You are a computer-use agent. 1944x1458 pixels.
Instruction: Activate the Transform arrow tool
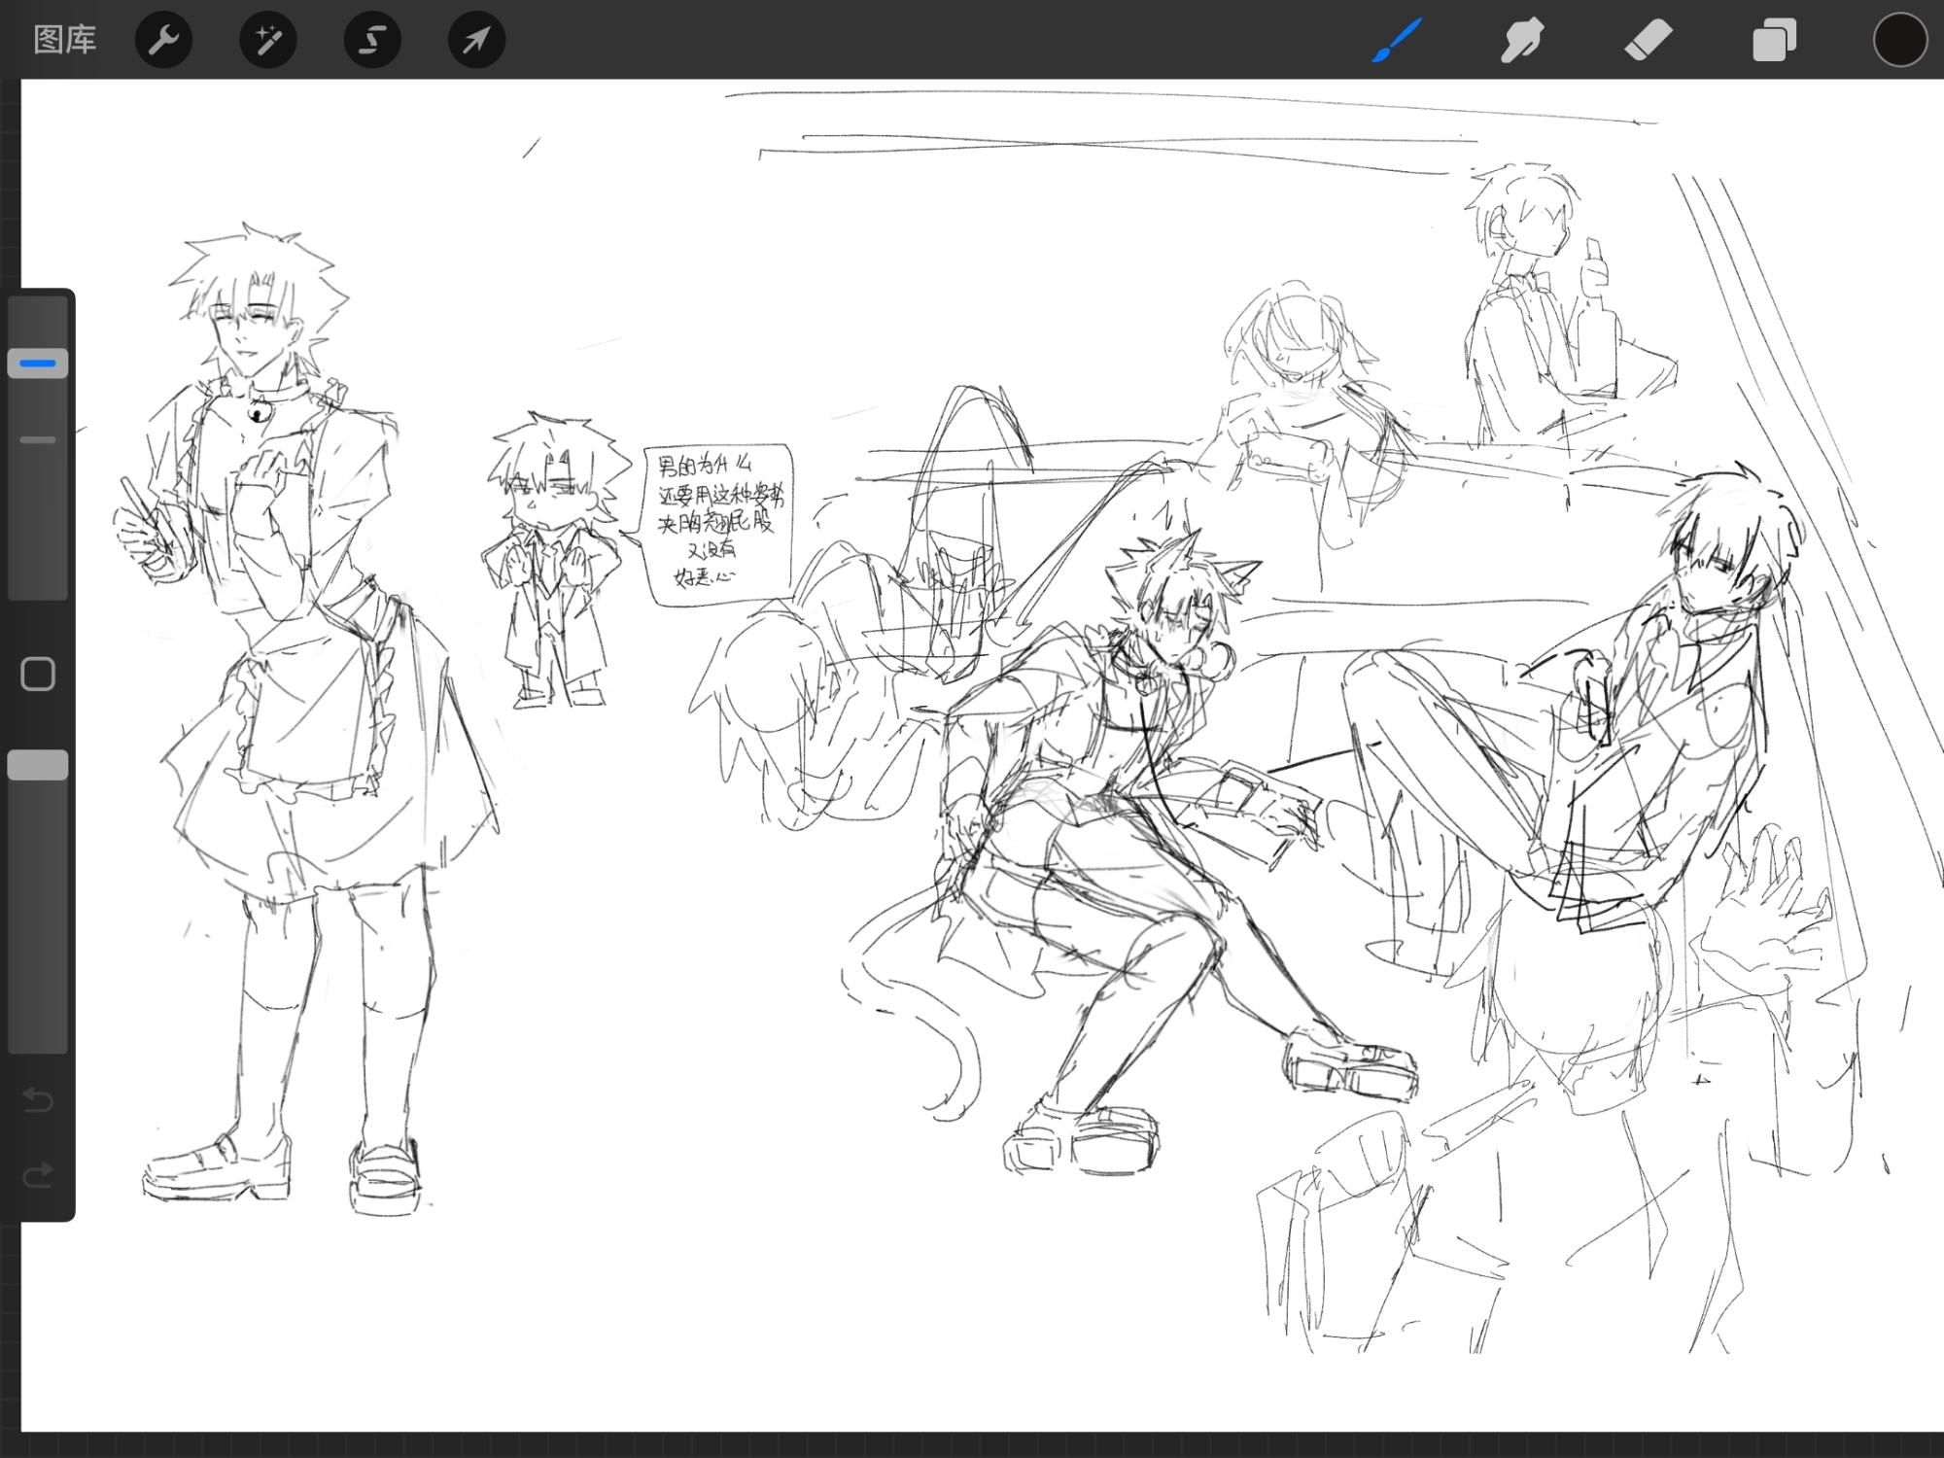click(x=476, y=40)
